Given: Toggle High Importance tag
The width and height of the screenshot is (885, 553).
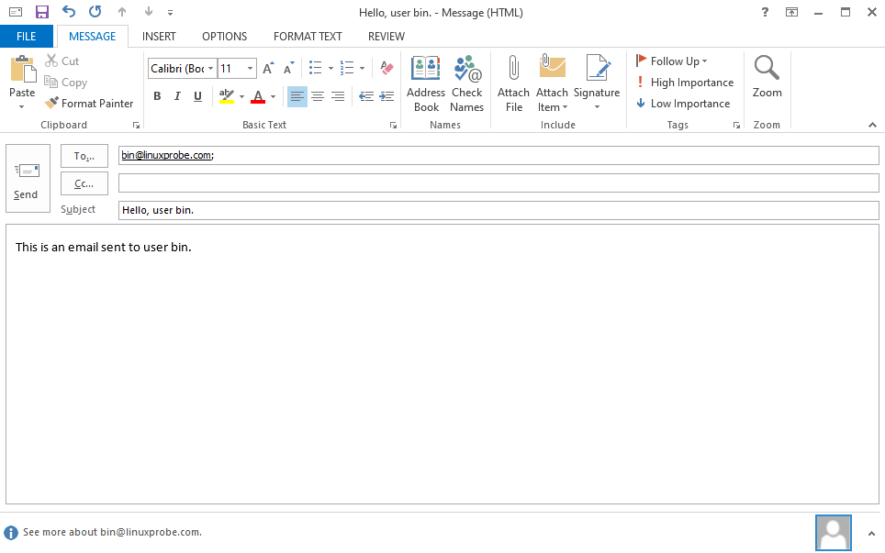Looking at the screenshot, I should (684, 83).
